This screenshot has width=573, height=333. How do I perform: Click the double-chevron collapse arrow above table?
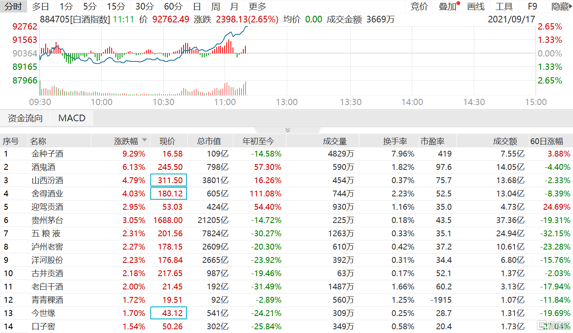pyautogui.click(x=288, y=130)
